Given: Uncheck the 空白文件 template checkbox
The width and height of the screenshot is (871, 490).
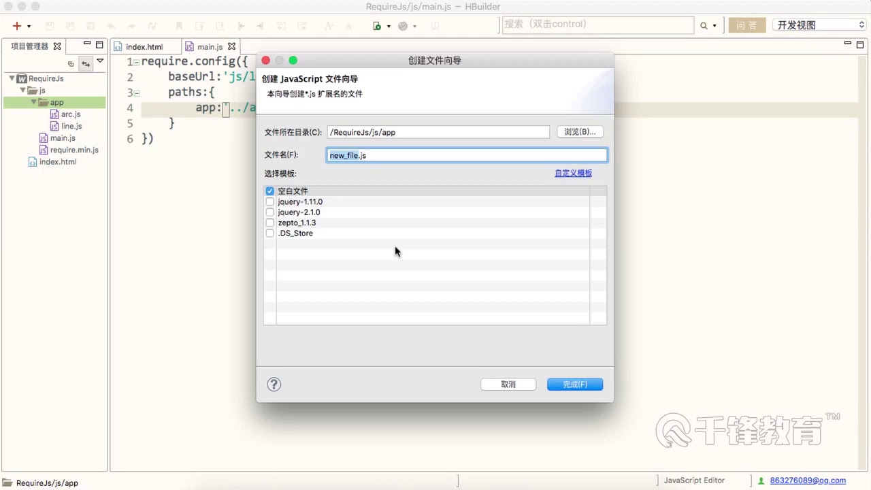Looking at the screenshot, I should [x=270, y=191].
